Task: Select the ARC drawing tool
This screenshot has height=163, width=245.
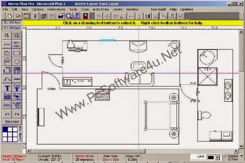Action: tap(7, 62)
